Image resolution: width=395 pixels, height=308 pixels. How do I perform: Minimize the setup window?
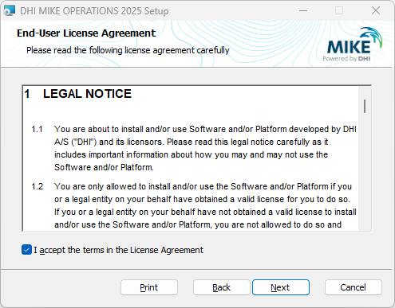point(303,11)
